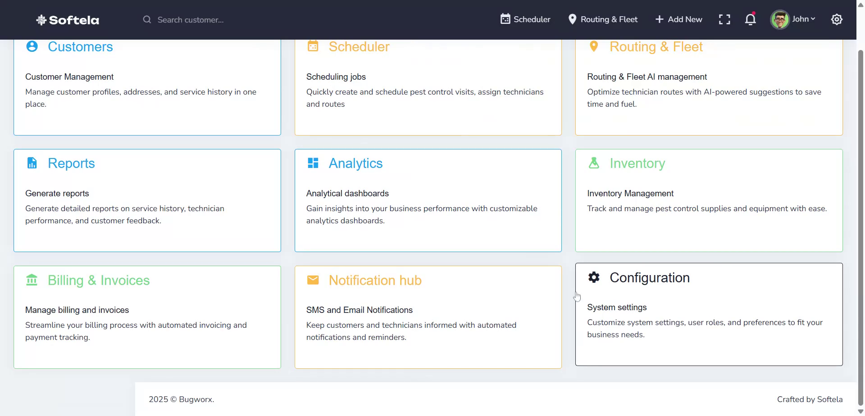865x416 pixels.
Task: Open the Add New menu
Action: click(x=678, y=19)
